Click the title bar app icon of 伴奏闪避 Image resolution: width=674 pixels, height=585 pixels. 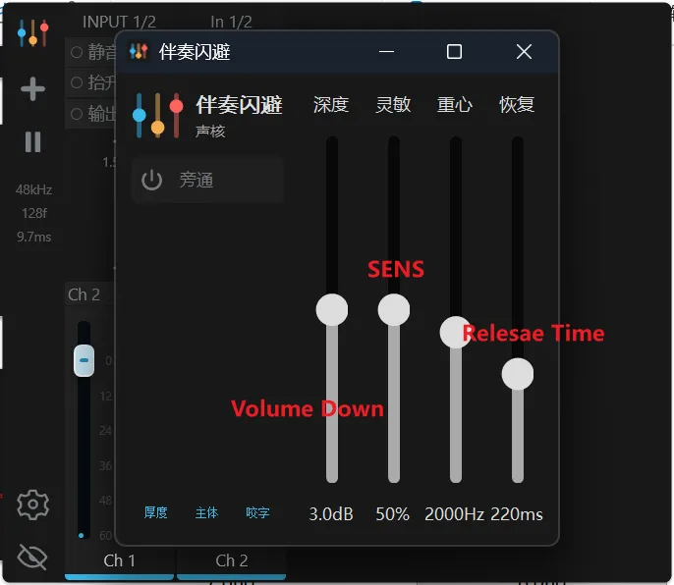pos(139,52)
